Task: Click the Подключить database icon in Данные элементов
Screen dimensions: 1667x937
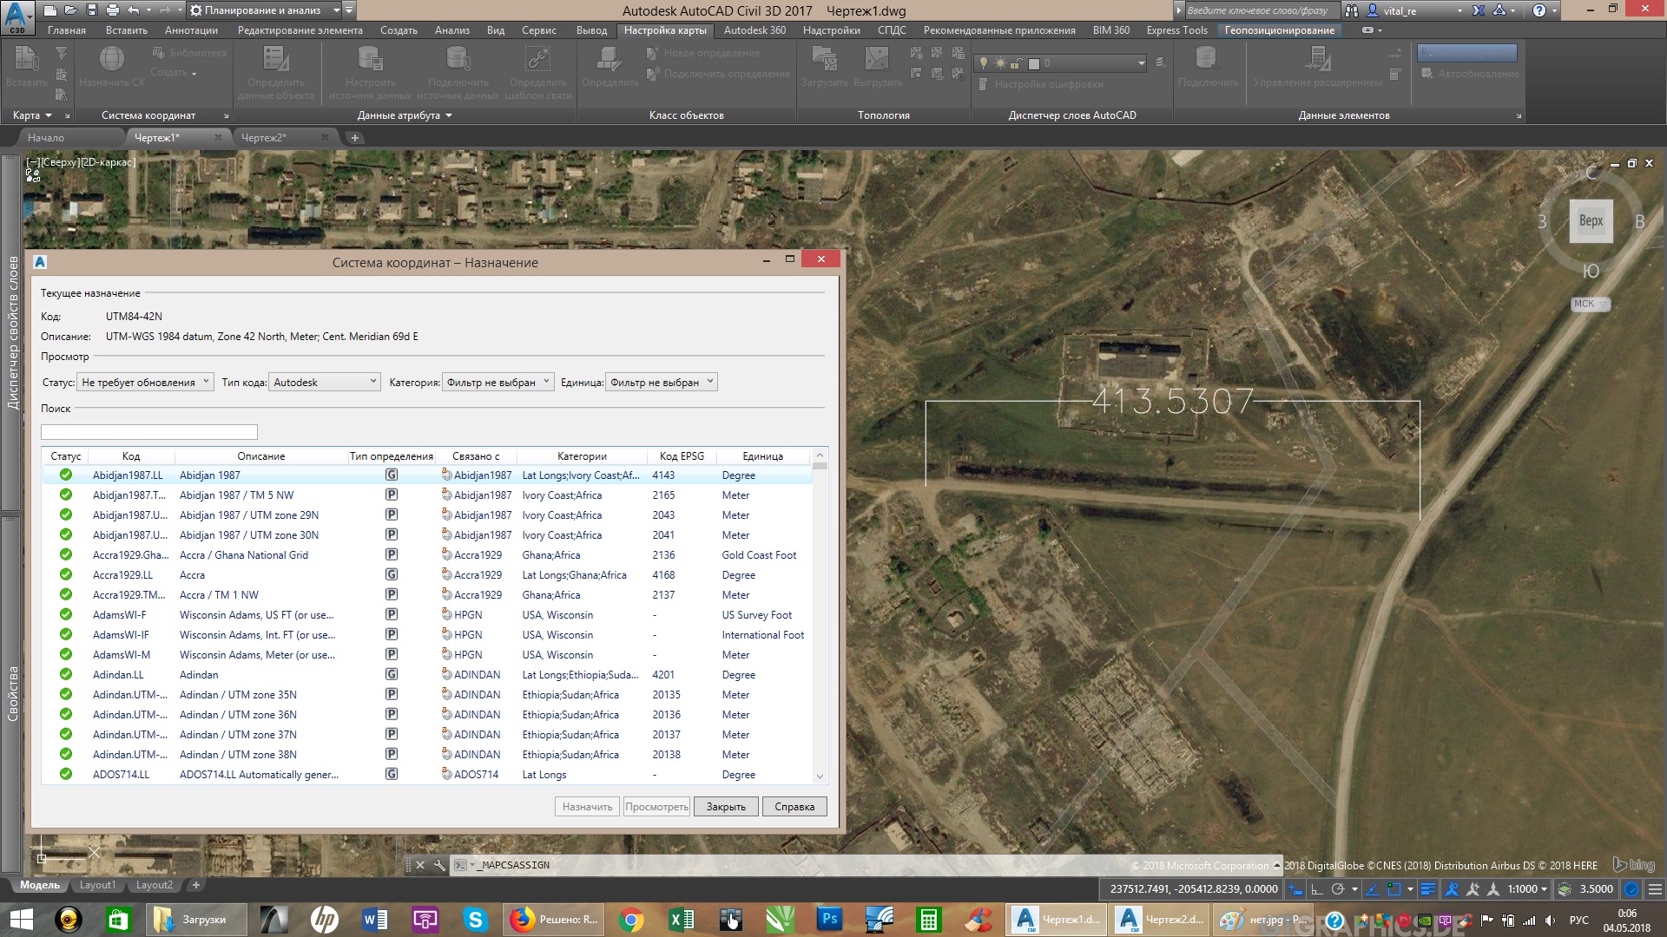Action: tap(1207, 60)
